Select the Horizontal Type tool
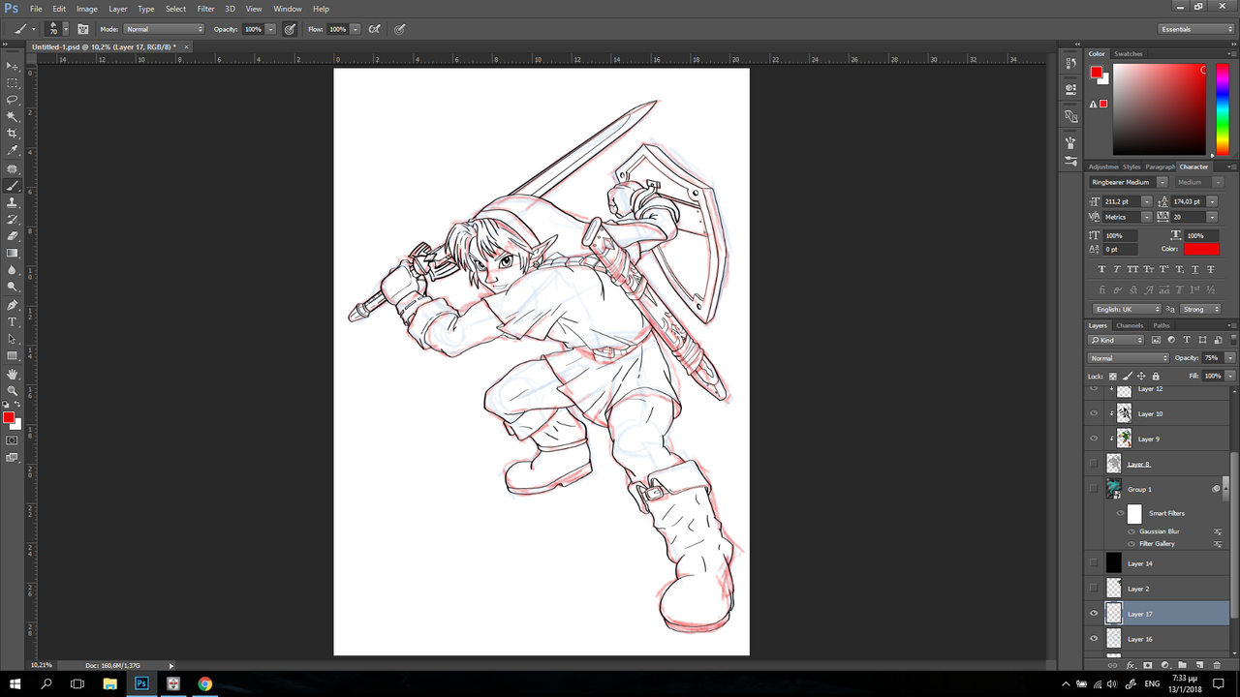Viewport: 1240px width, 697px height. 13,321
